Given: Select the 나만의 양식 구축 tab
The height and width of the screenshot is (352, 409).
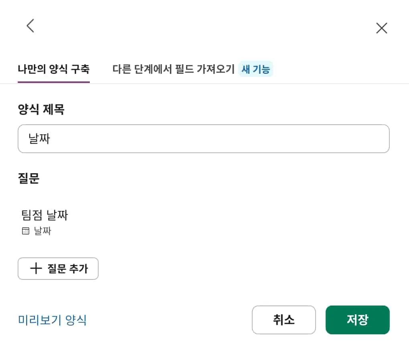Looking at the screenshot, I should coord(53,69).
